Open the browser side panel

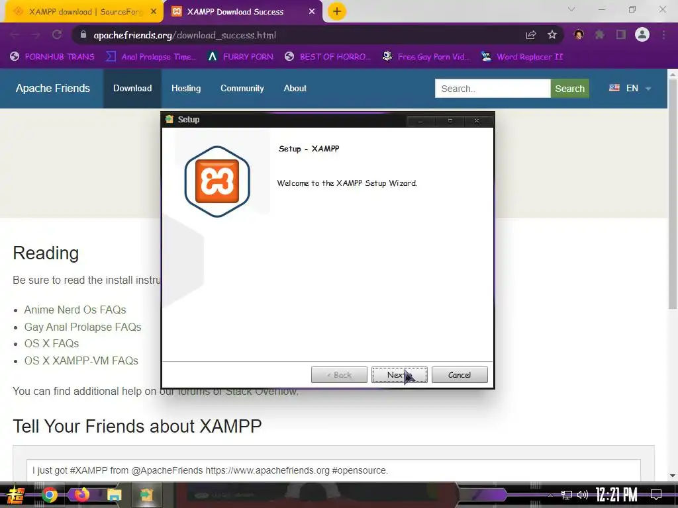(x=621, y=34)
